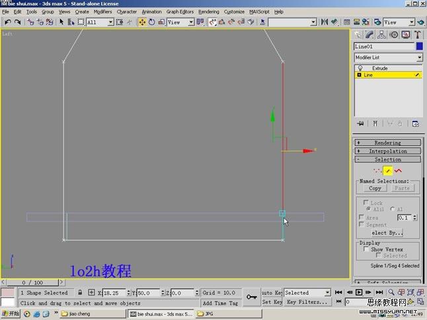The image size is (427, 320).
Task: Open the File menu
Action: [x=5, y=12]
